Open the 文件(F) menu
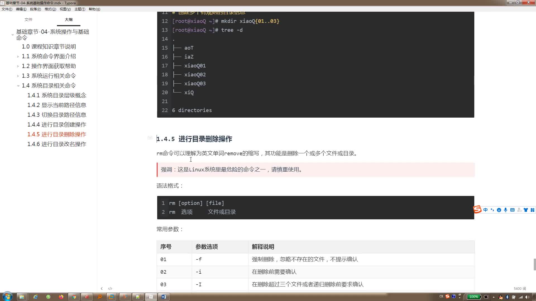The width and height of the screenshot is (536, 301). (7, 9)
